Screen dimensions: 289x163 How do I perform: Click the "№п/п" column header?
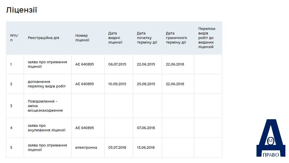pos(14,38)
